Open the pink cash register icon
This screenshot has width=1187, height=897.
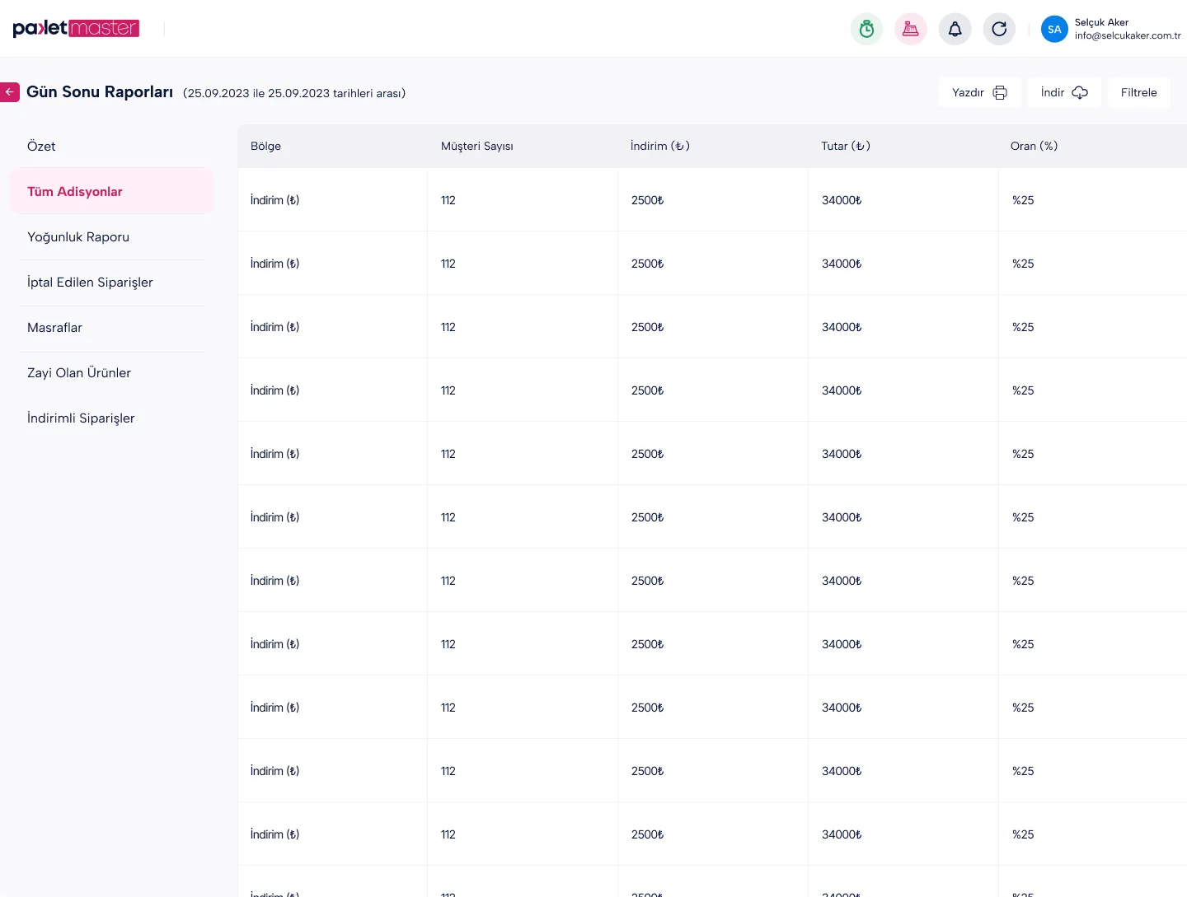911,29
